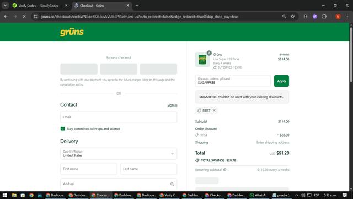353x199 pixels.
Task: Open the volume control in system tray
Action: click(x=303, y=195)
